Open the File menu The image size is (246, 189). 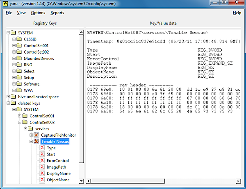[x=9, y=13]
